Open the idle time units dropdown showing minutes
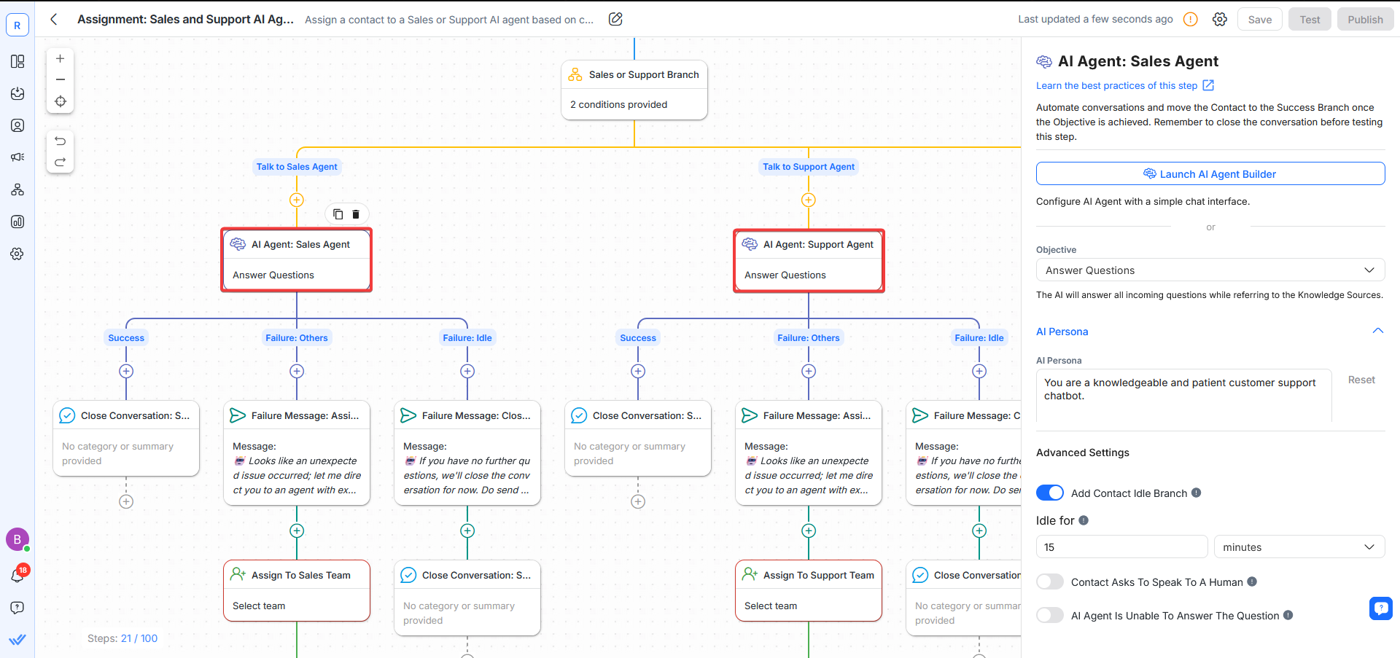The height and width of the screenshot is (658, 1400). 1299,547
